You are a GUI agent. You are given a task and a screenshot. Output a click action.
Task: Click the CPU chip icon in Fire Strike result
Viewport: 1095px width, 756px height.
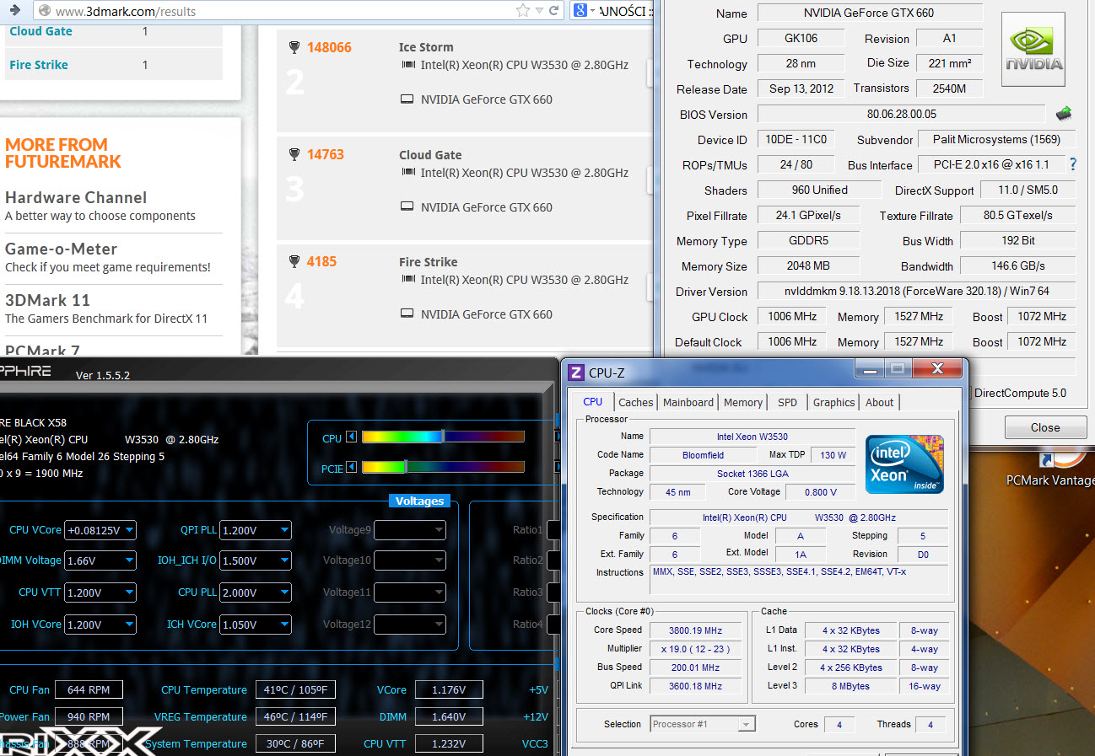click(x=408, y=280)
